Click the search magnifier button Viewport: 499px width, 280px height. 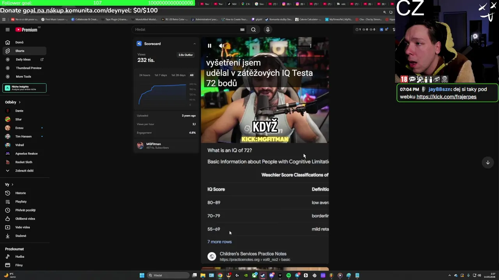pyautogui.click(x=253, y=30)
